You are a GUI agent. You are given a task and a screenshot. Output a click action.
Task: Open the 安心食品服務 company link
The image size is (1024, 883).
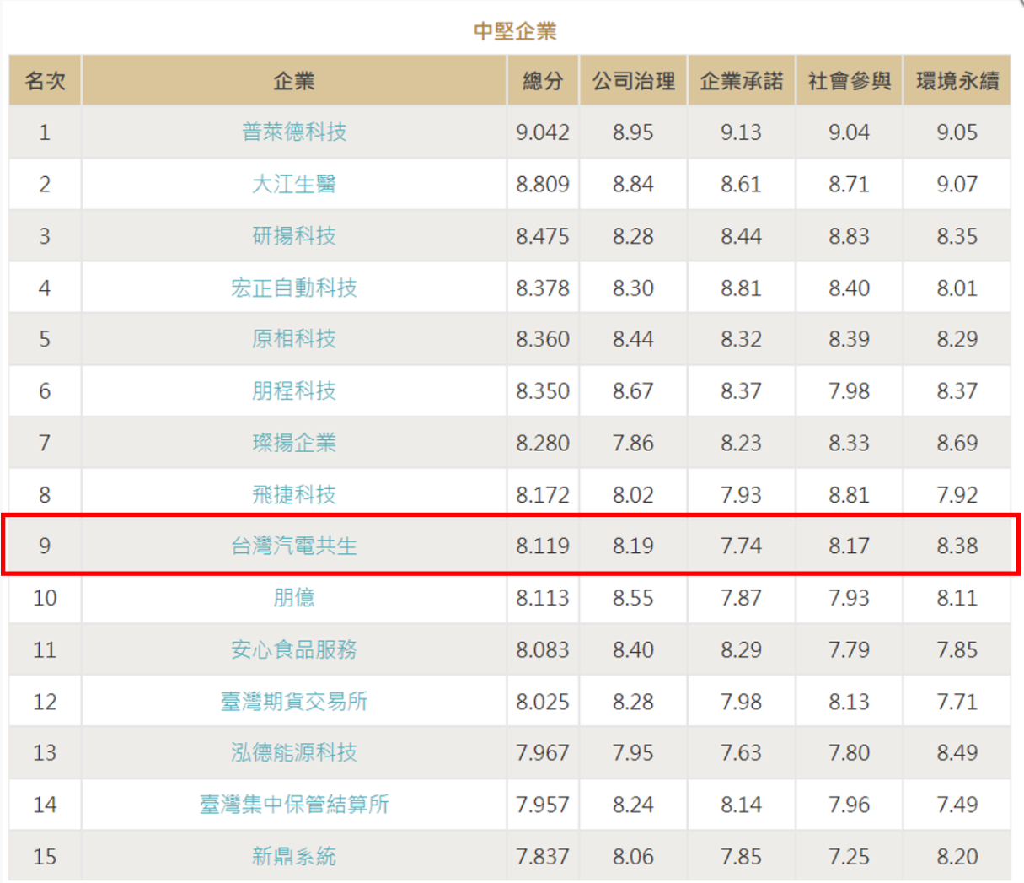pyautogui.click(x=293, y=649)
